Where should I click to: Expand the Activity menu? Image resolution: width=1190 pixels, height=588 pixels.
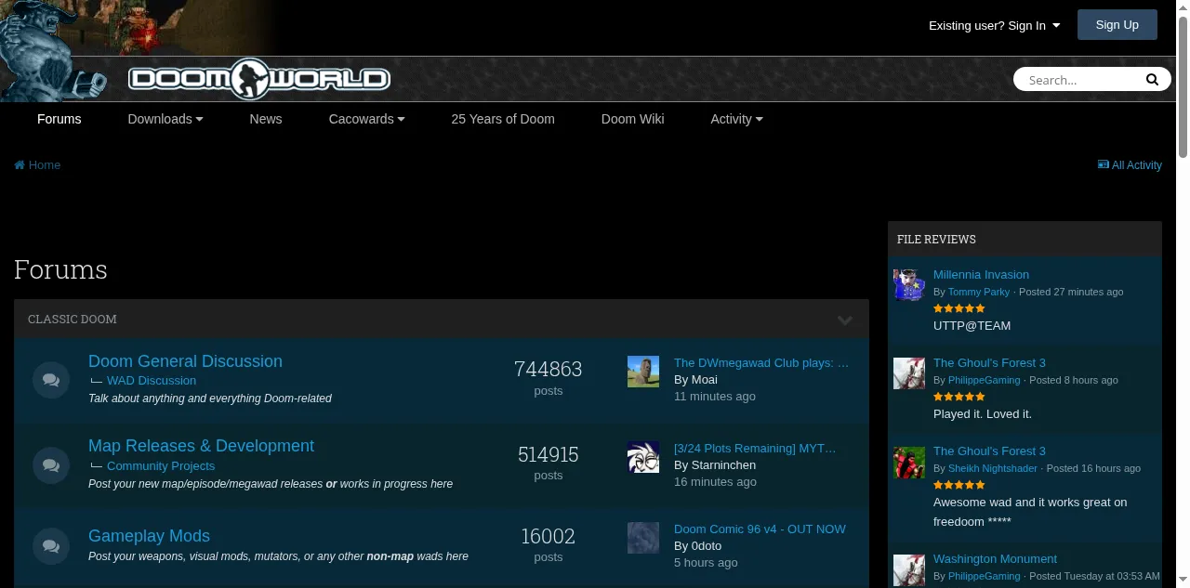point(736,119)
